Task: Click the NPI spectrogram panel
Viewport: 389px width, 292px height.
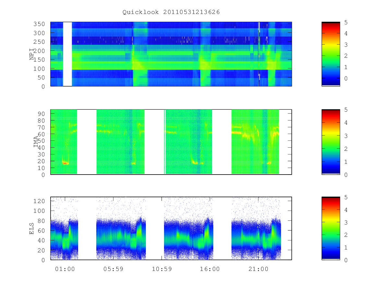Action: 171,54
